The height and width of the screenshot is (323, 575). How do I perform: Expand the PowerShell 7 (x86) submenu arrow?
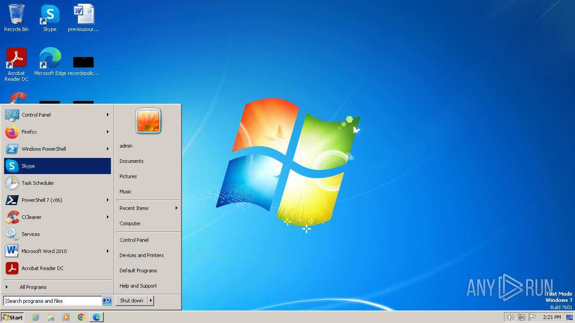coord(108,200)
